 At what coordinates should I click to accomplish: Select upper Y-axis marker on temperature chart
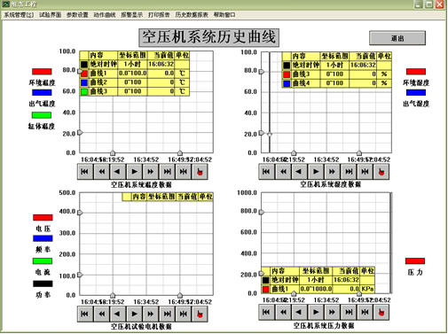click(80, 71)
